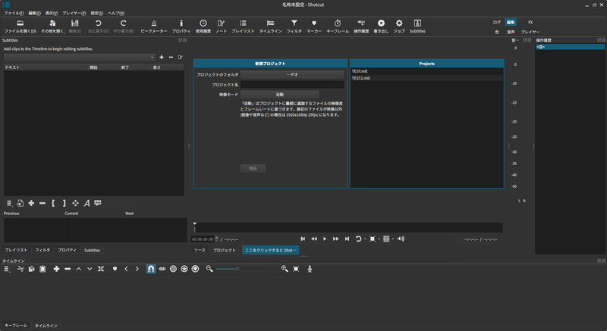Screen dimensions: 607x331
Task: Toggle timeline snapping magnet button
Action: [151, 269]
